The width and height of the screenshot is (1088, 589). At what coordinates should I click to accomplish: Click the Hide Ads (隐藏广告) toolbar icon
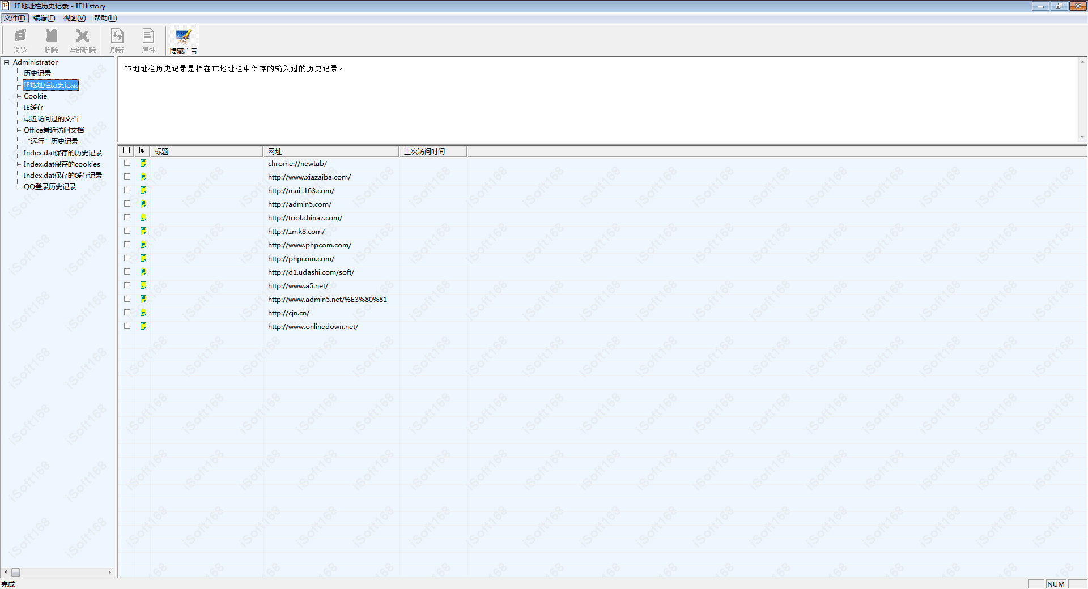(x=184, y=40)
